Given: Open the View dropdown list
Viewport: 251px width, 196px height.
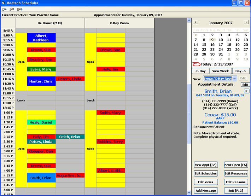Looking at the screenshot, I should pyautogui.click(x=234, y=79).
